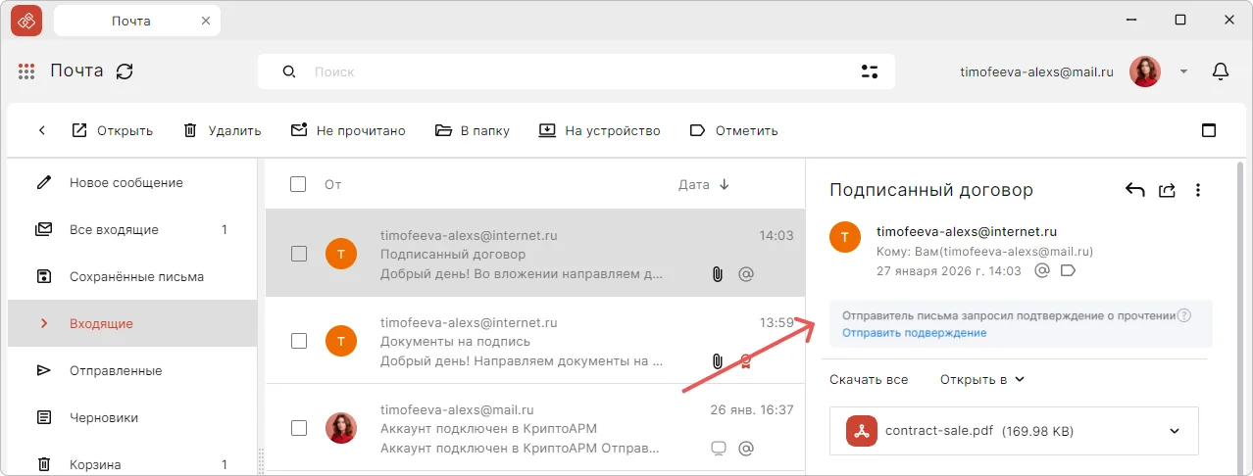Viewport: 1253px width, 476px height.
Task: Click paperclip icon on Документы на подпись row
Action: point(718,361)
